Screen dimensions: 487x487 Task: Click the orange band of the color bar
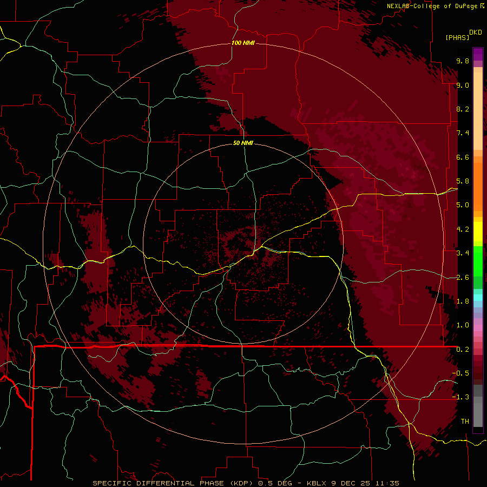(478, 186)
